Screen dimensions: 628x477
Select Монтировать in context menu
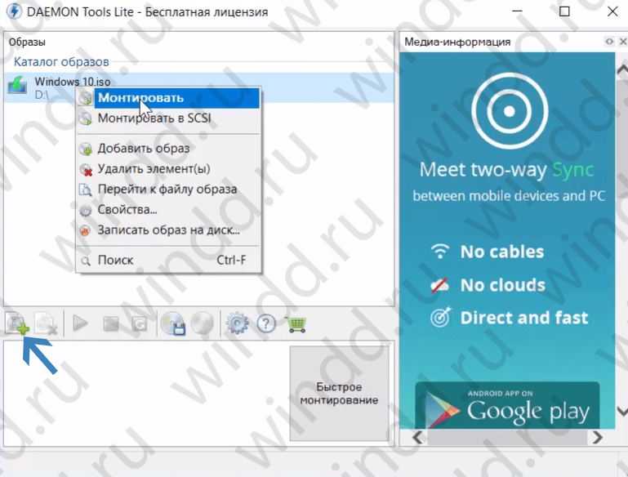[168, 98]
